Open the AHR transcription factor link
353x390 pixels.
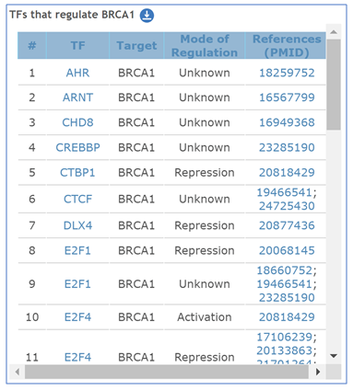coord(77,73)
